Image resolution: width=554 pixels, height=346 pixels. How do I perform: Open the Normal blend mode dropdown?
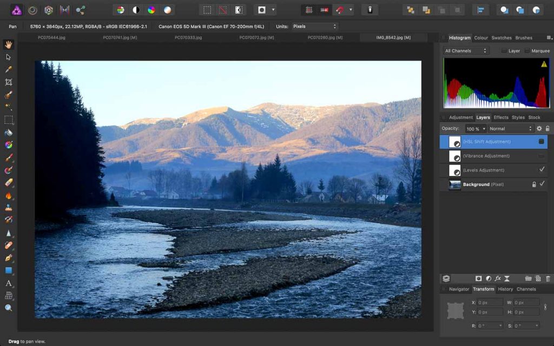[511, 129]
